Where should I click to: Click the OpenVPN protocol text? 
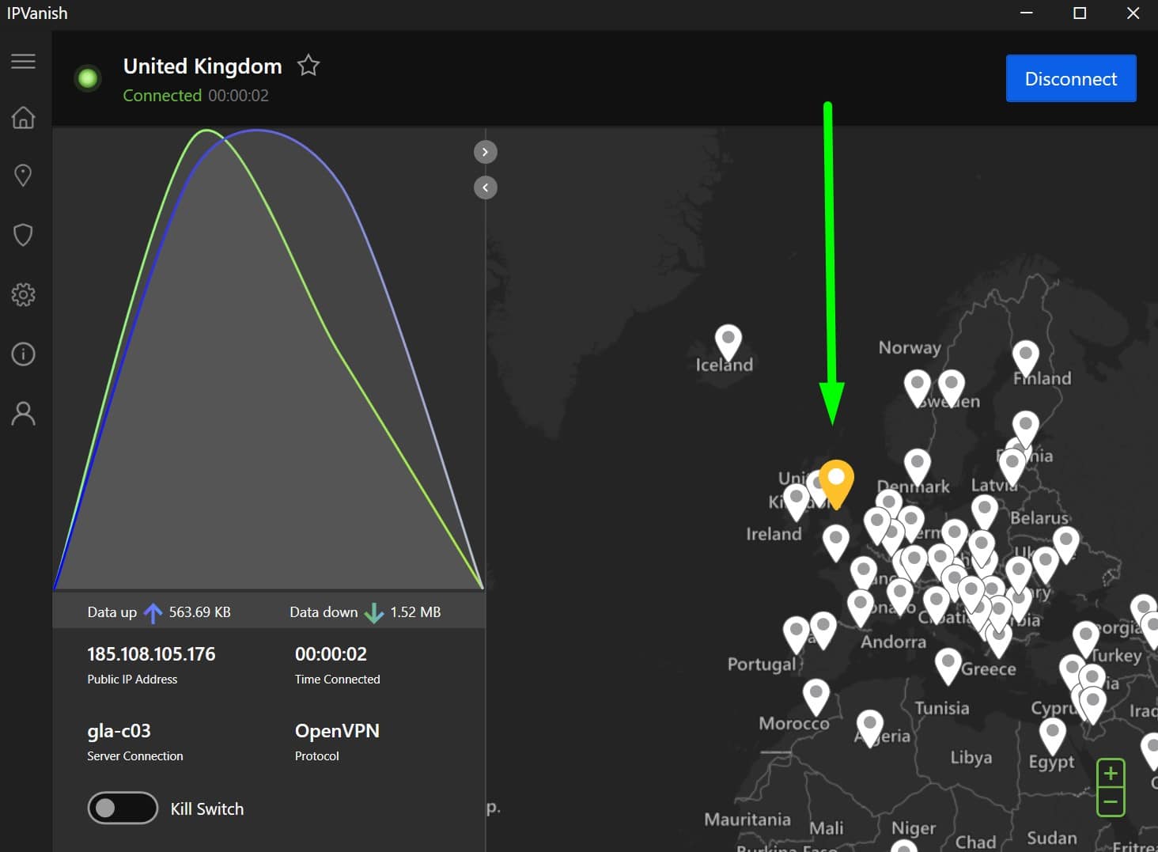click(337, 730)
